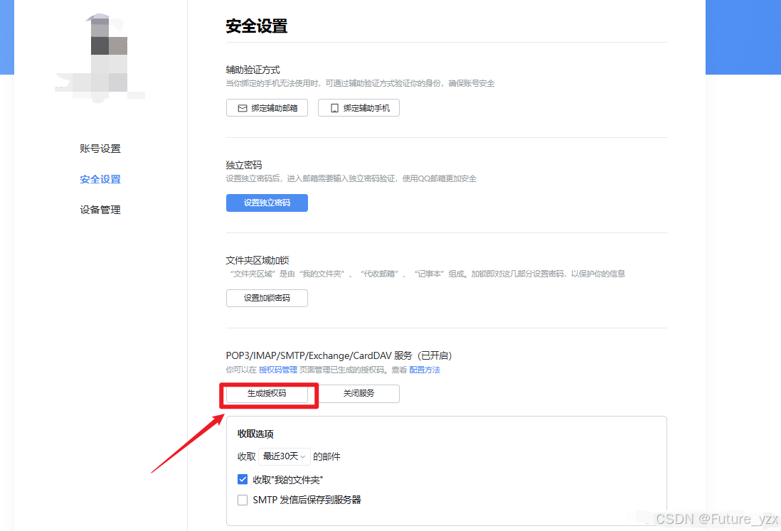The image size is (781, 531).
Task: Open 账号设置 in the sidebar
Action: click(x=100, y=149)
